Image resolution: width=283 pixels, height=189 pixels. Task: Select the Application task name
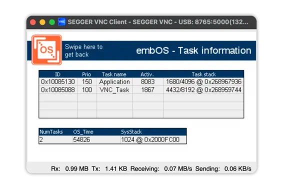[x=114, y=82]
